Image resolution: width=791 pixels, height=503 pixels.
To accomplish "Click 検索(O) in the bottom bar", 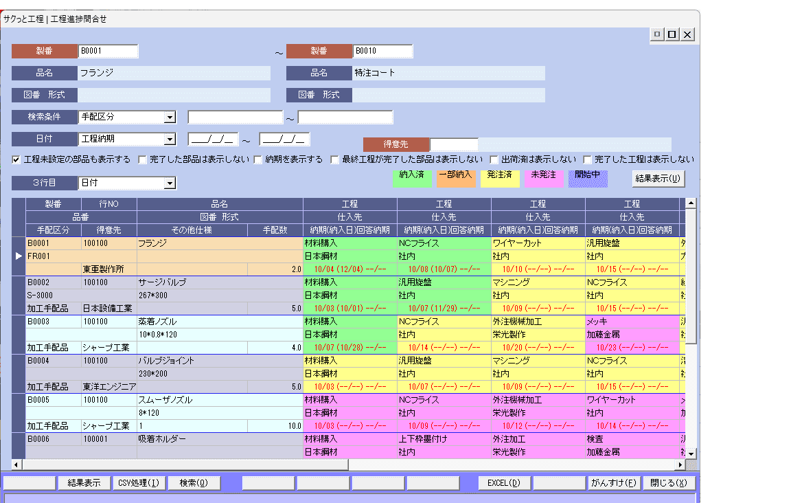I will click(194, 483).
